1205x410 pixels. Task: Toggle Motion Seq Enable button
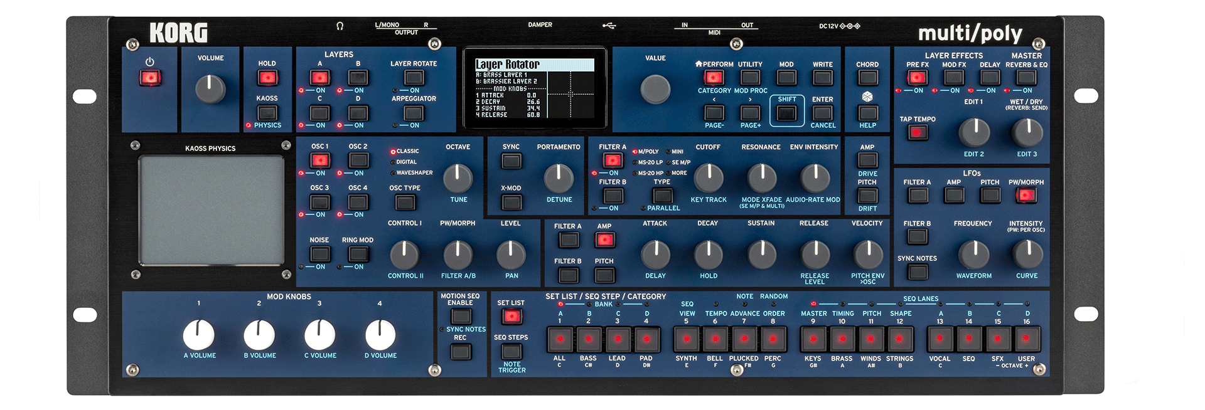461,316
